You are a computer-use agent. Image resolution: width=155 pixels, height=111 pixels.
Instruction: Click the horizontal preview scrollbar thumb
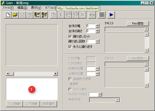12,74
